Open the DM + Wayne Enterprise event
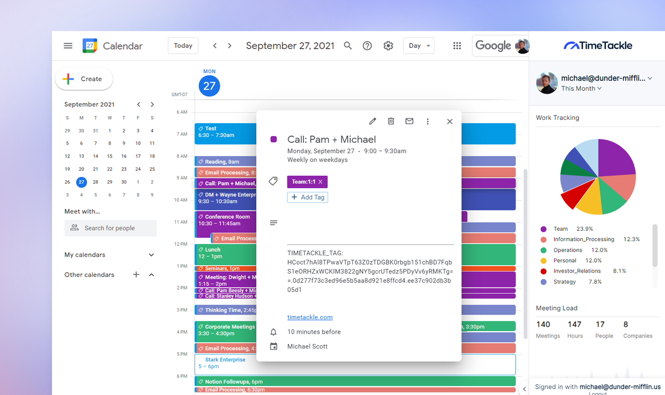The height and width of the screenshot is (395, 665). coord(226,200)
